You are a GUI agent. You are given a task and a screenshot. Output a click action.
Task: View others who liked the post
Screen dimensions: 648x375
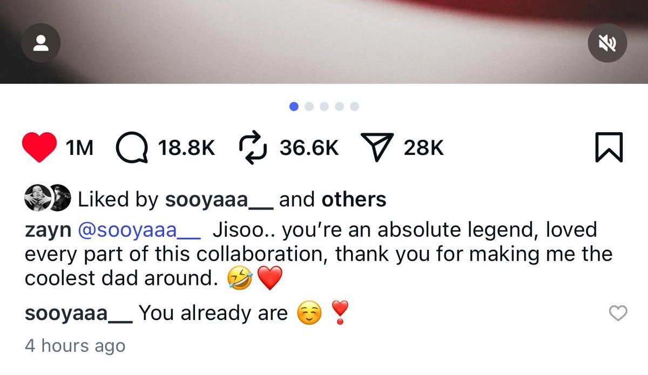pos(354,200)
